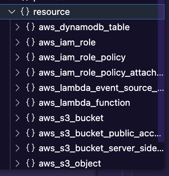
Task: Expand aws_dynamodb_table chevron
Action: point(17,27)
